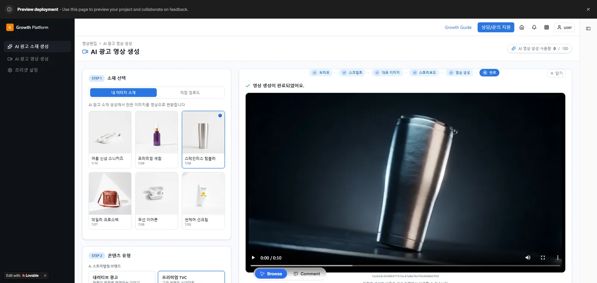Select the 썬케어 선크림 image card
Screen dimensions: 597x283
203,201
